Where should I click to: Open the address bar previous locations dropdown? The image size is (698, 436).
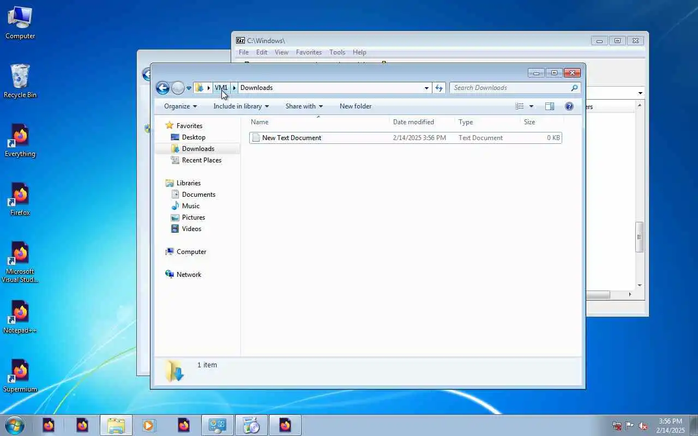(426, 88)
